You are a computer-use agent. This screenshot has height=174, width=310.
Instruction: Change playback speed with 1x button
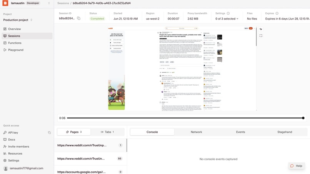pyautogui.click(x=261, y=29)
